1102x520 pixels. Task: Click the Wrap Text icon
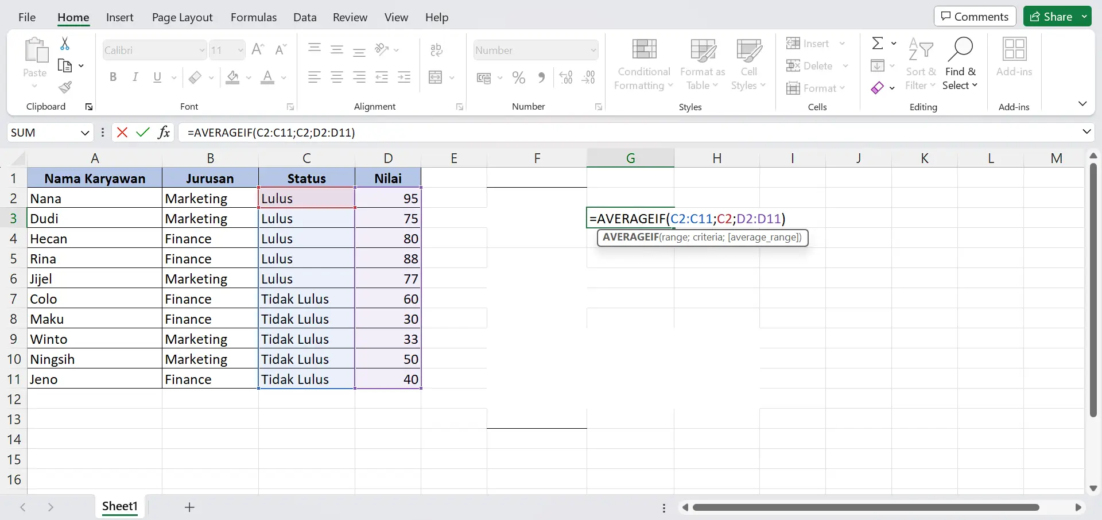[x=436, y=50]
